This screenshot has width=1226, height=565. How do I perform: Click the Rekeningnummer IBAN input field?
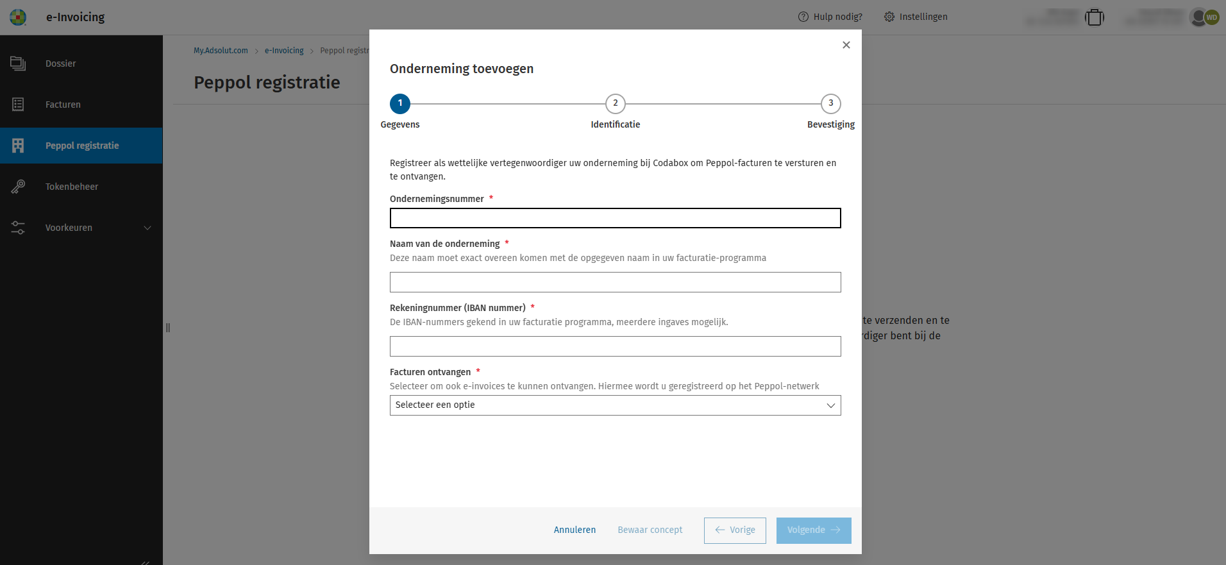tap(615, 346)
